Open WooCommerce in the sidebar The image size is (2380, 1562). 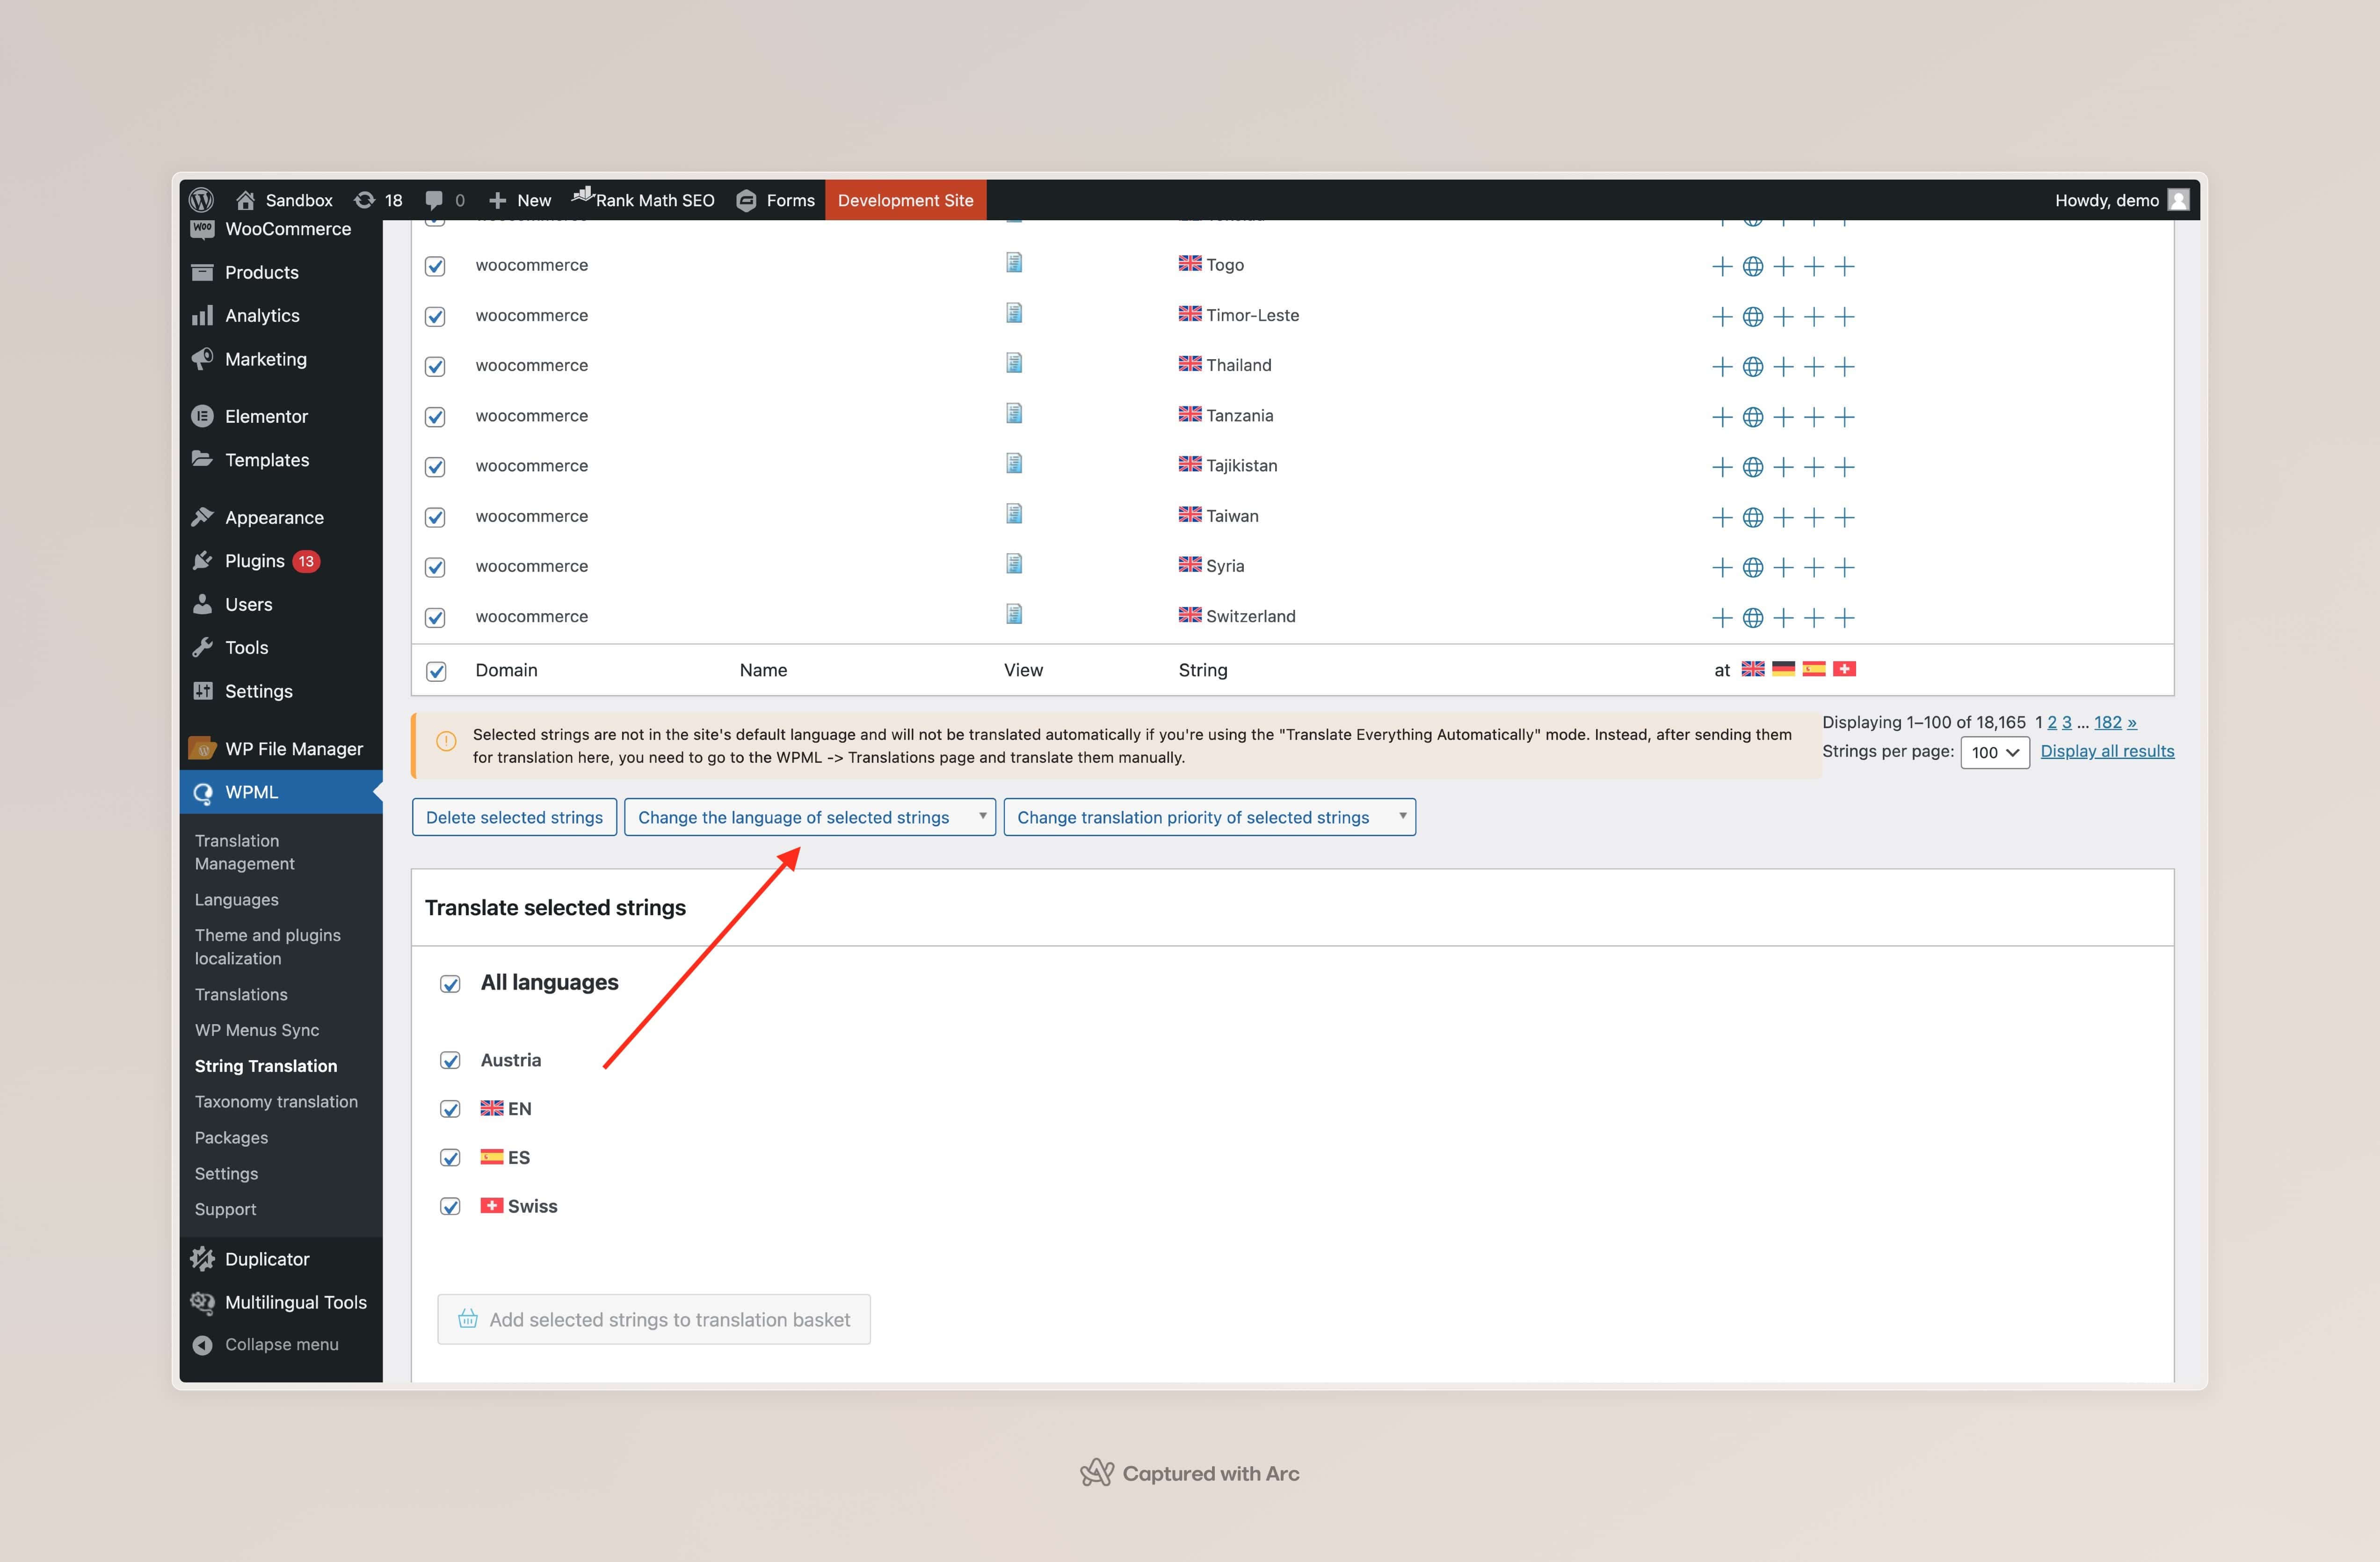281,229
